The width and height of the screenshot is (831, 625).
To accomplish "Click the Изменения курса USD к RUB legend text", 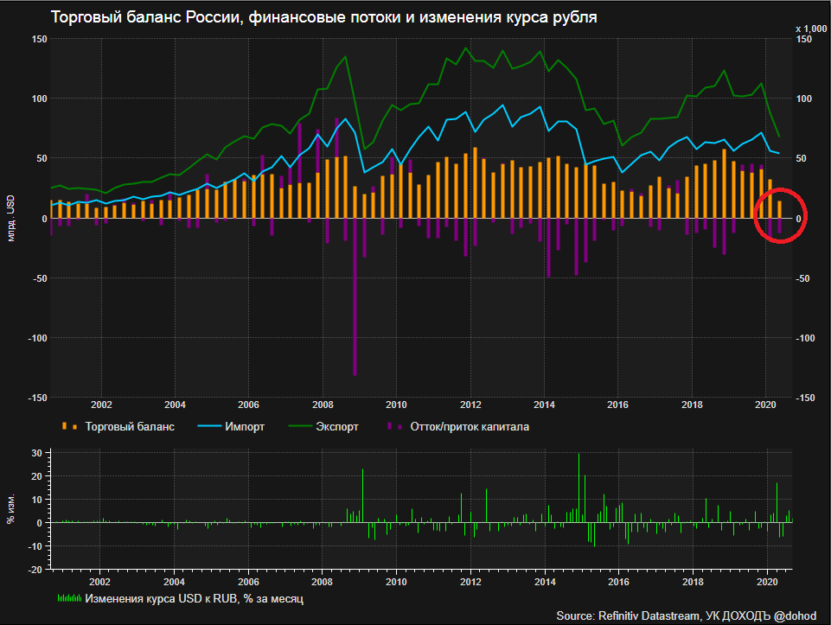I will [195, 597].
